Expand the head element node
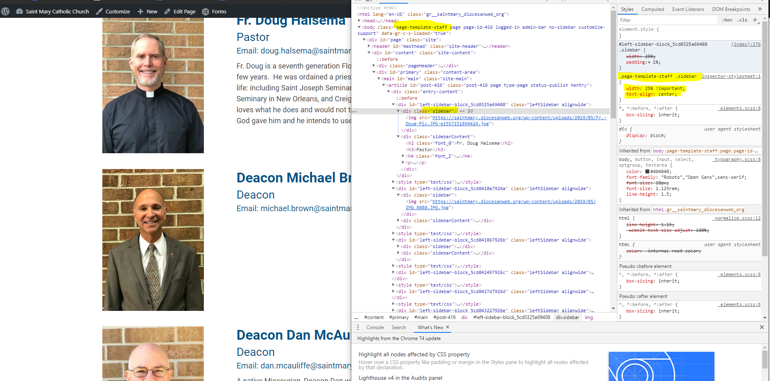Image resolution: width=770 pixels, height=381 pixels. click(359, 21)
